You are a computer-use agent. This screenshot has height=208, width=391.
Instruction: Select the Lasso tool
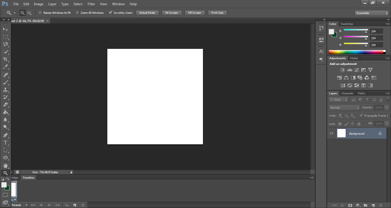[x=5, y=44]
